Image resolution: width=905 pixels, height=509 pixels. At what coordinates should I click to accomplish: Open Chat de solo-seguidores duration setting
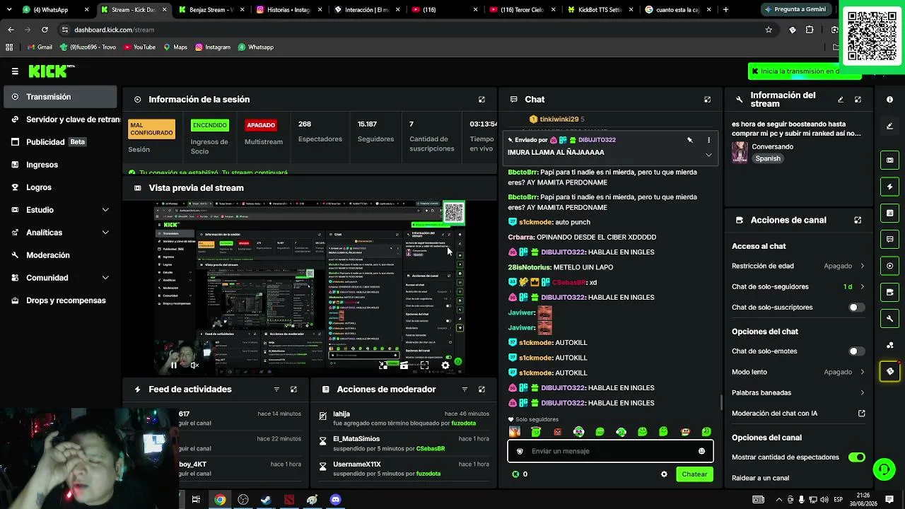point(798,286)
